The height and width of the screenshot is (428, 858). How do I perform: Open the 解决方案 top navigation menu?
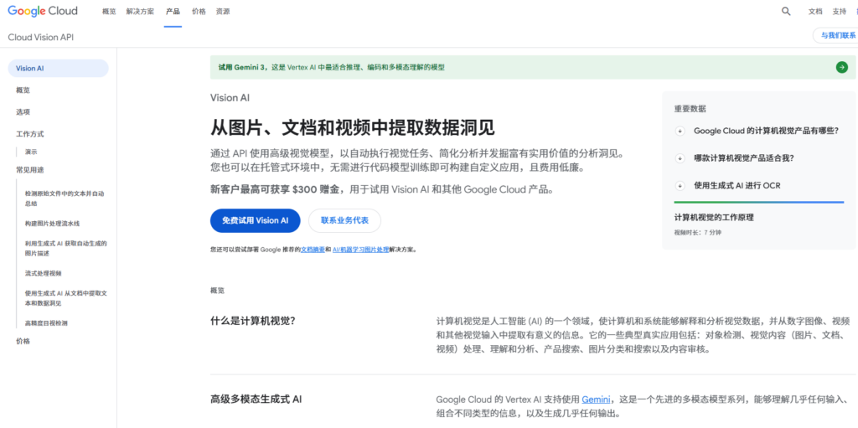[x=140, y=12]
